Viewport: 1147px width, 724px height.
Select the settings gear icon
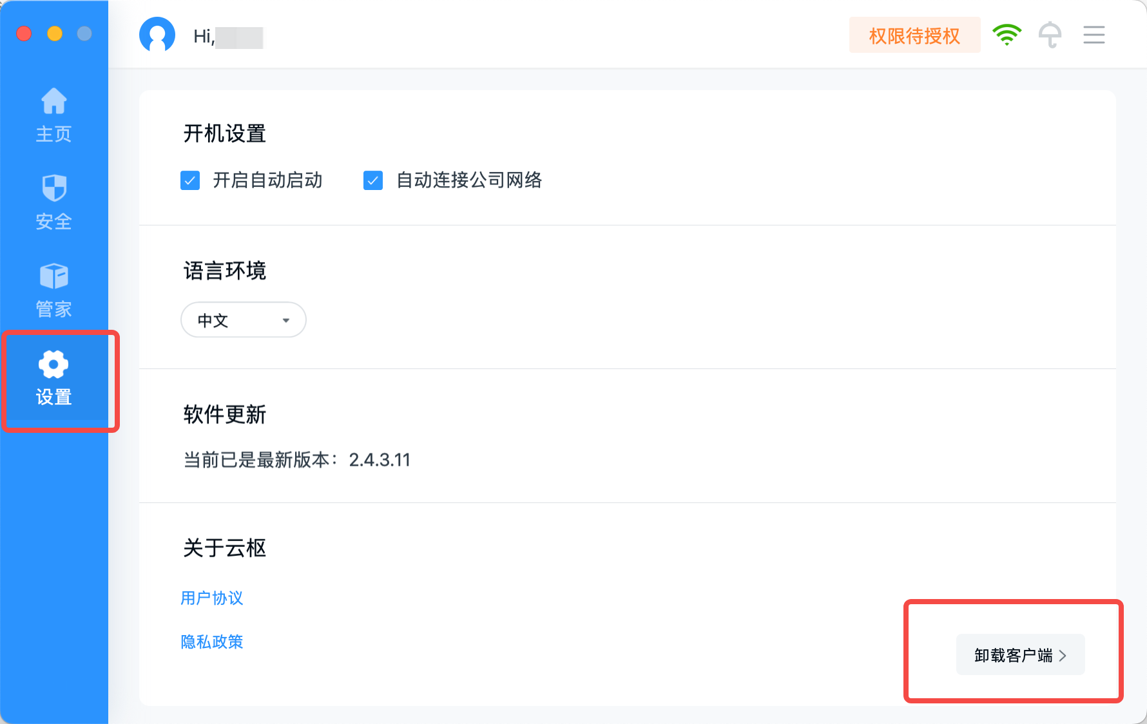tap(53, 365)
